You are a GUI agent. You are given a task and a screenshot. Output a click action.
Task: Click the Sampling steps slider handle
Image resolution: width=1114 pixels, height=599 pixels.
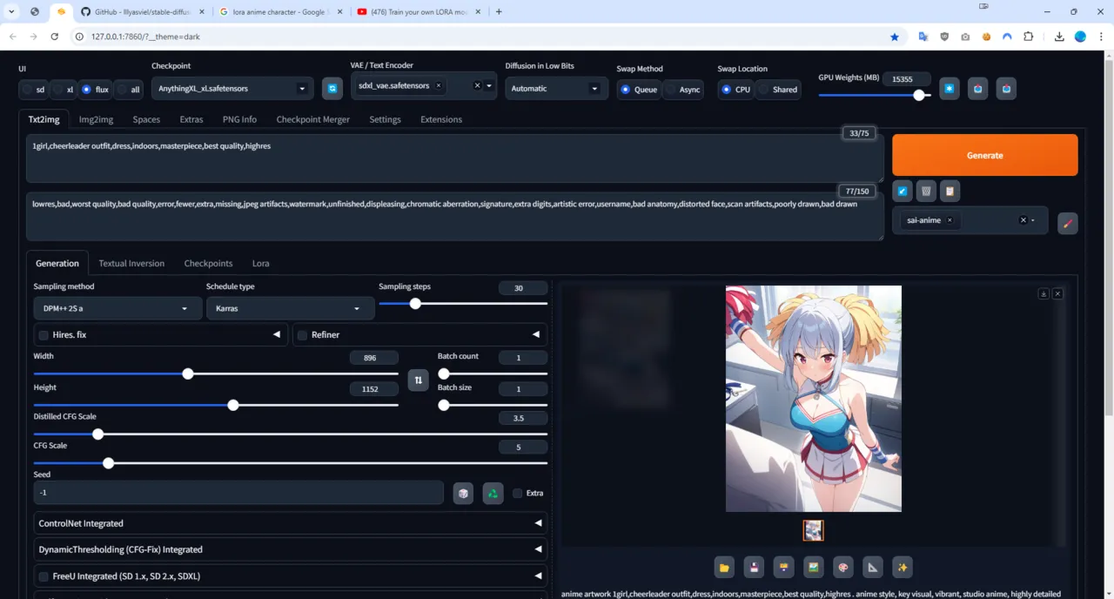pyautogui.click(x=415, y=303)
